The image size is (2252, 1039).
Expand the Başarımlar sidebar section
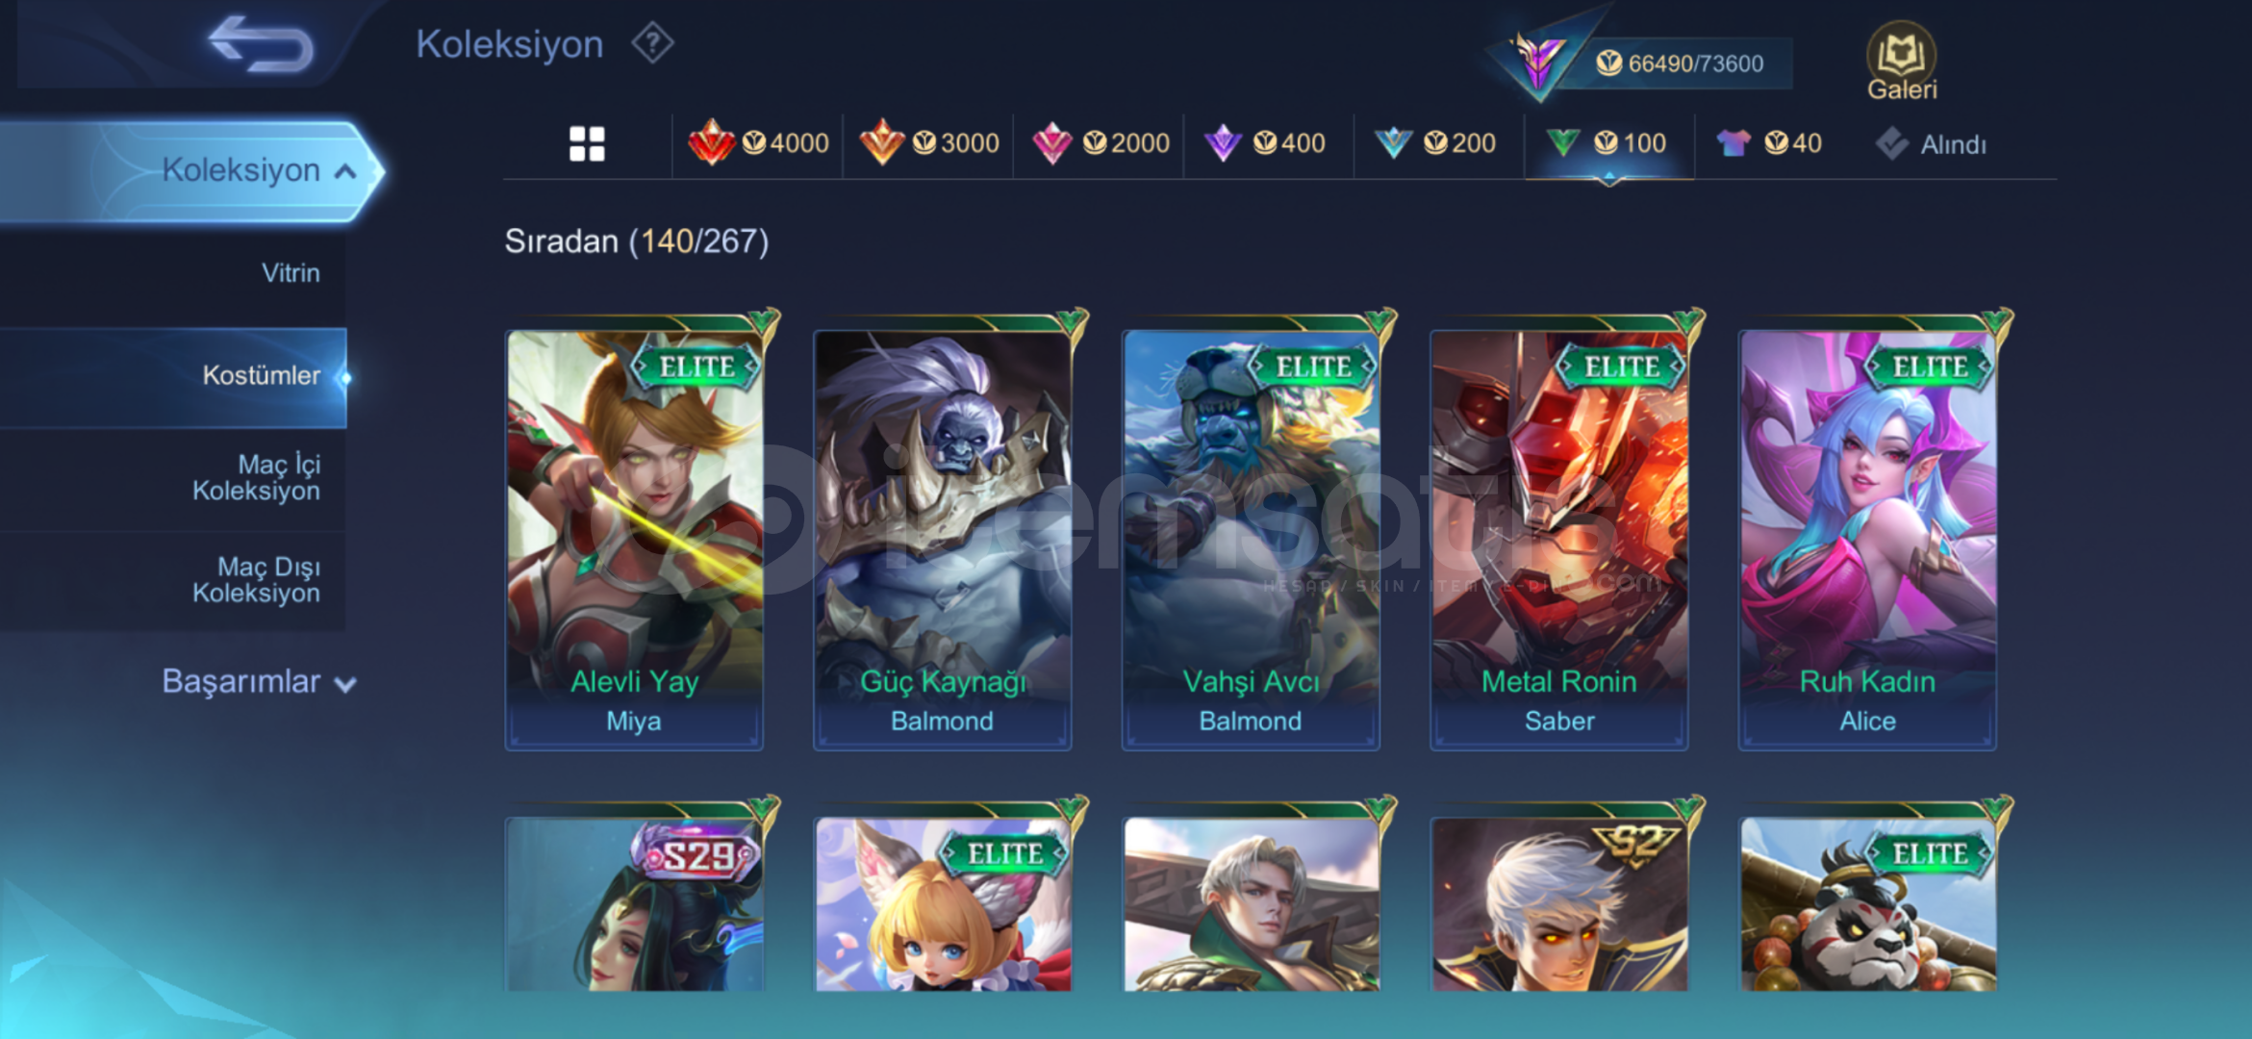(x=258, y=681)
